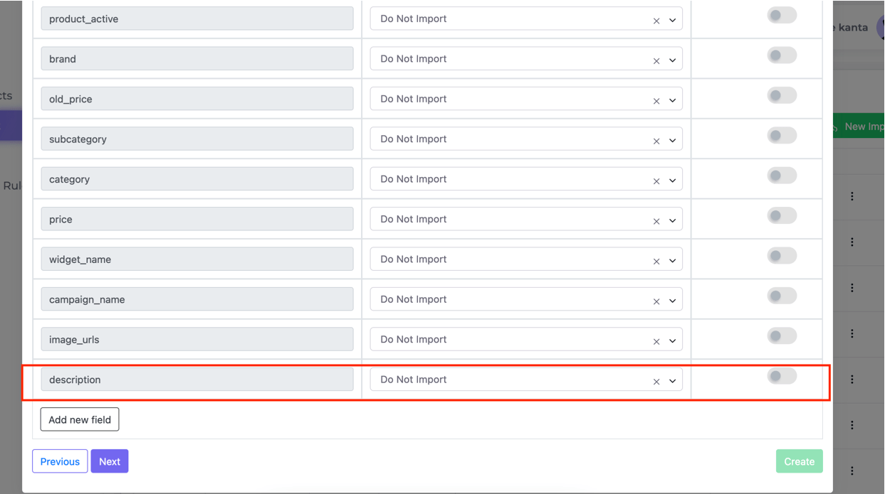This screenshot has width=885, height=494.
Task: Enable the product_active row toggle
Action: pos(782,15)
